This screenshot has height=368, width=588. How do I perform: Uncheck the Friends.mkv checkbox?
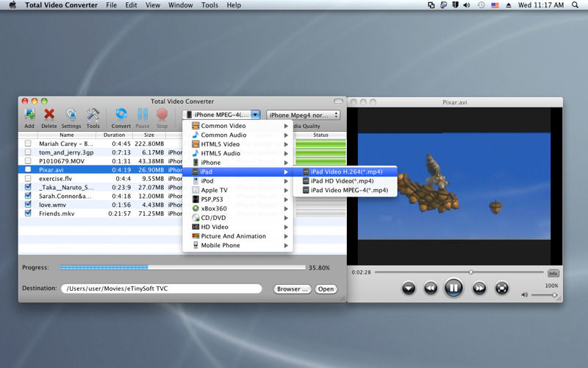click(28, 213)
